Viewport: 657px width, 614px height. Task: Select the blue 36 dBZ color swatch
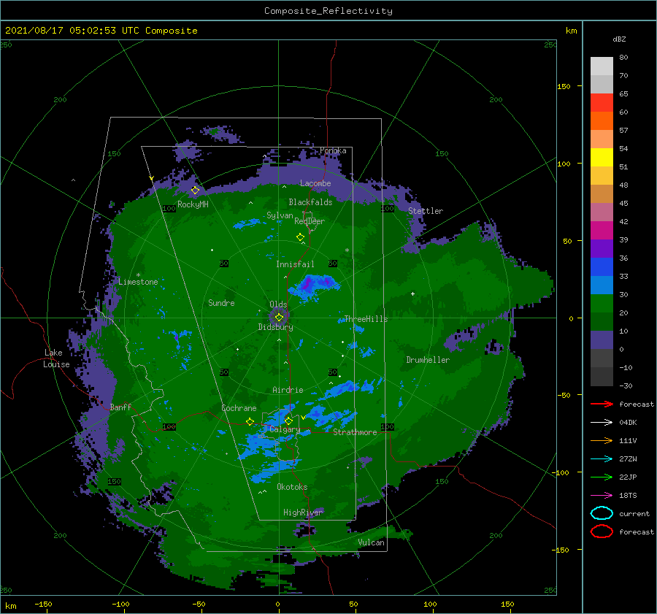(602, 267)
